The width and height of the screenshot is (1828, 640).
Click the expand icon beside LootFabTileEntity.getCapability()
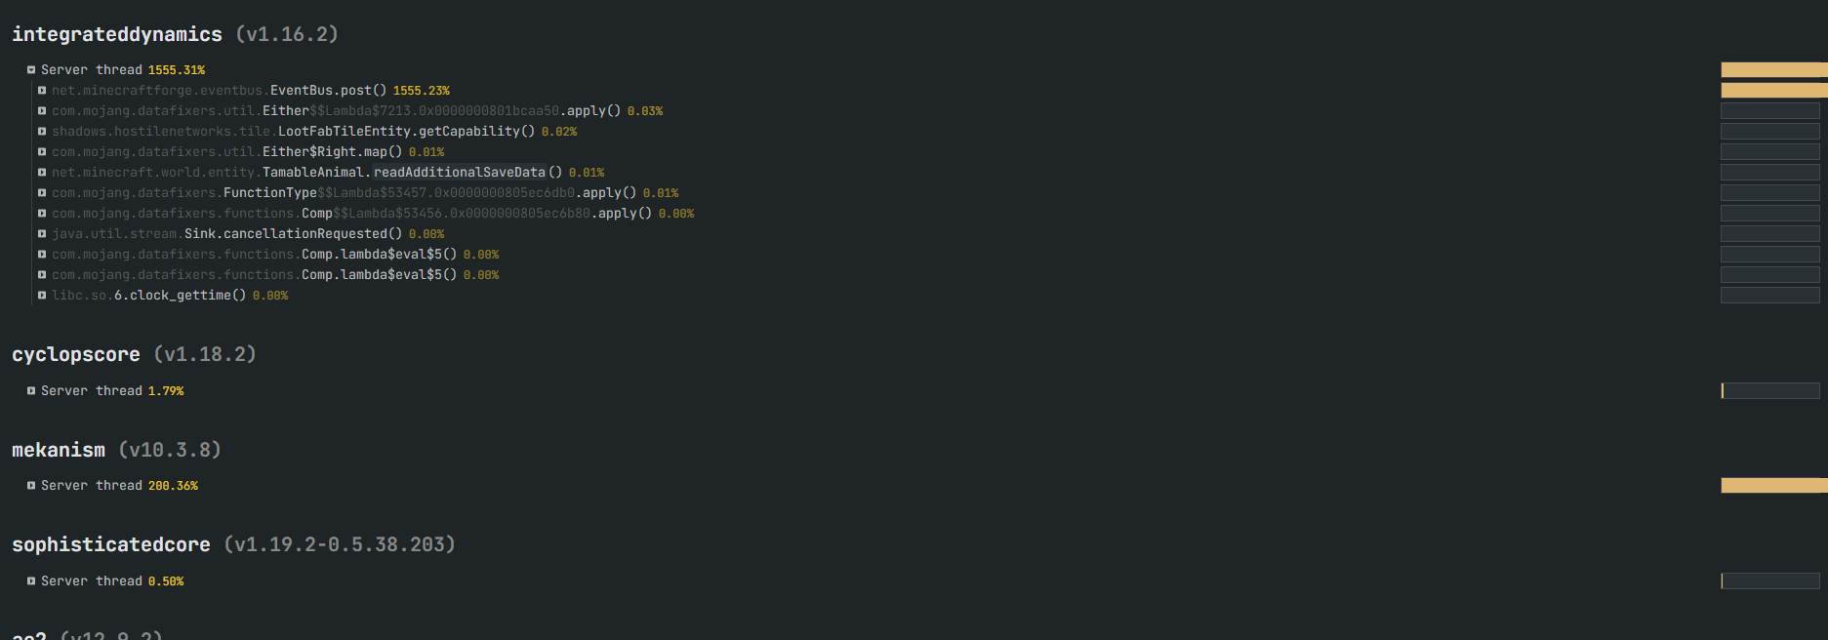(x=42, y=131)
